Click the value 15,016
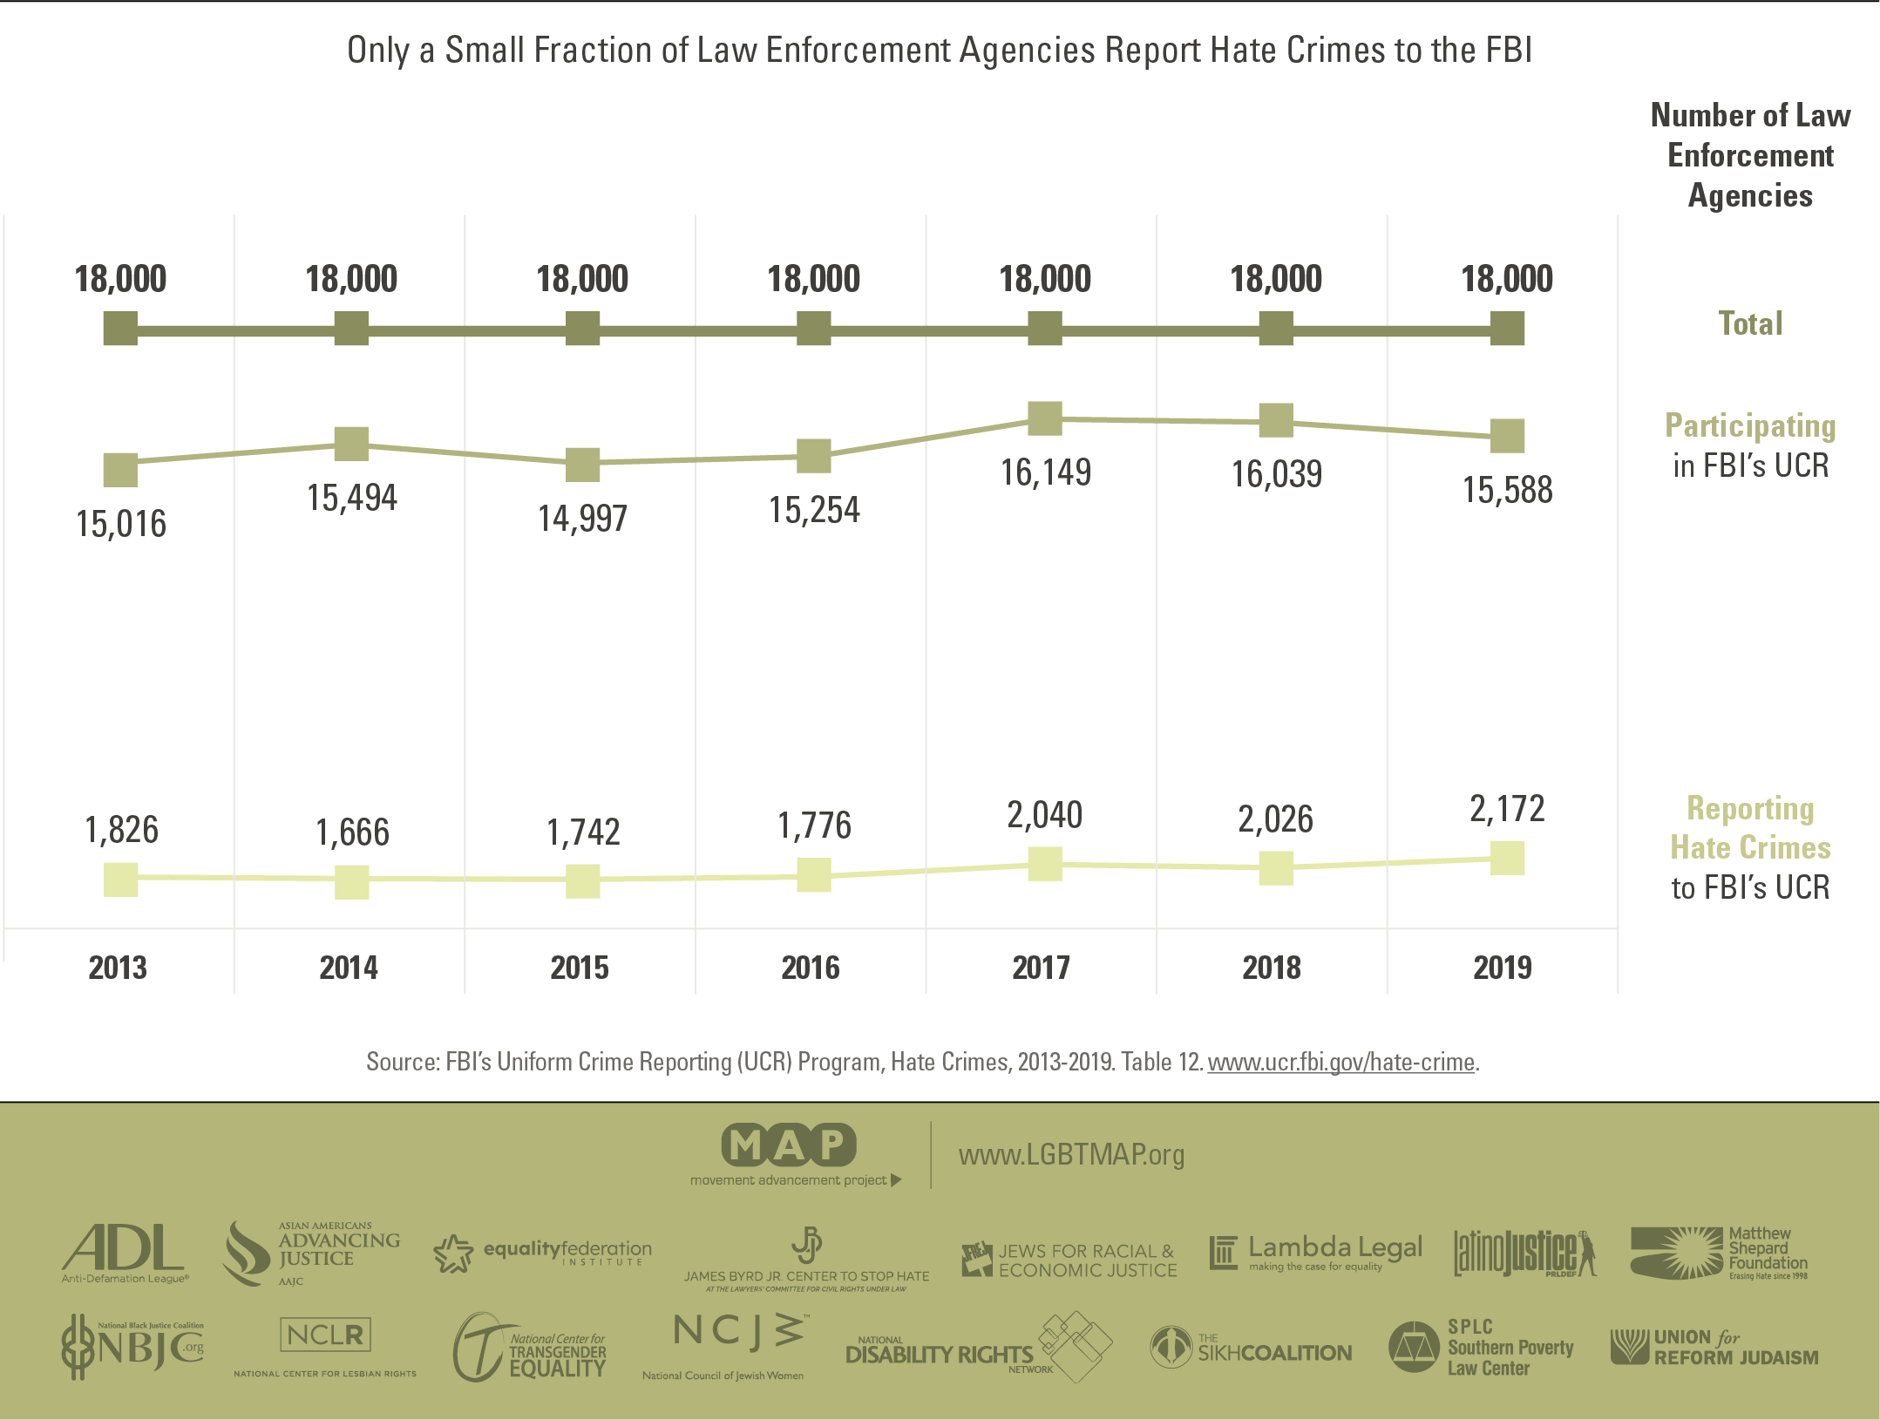 tap(120, 524)
